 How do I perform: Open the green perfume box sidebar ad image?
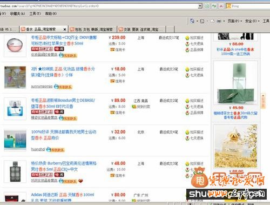click(x=235, y=83)
